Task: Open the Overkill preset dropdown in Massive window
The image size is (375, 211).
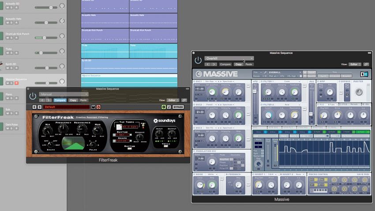Action: pos(229,58)
